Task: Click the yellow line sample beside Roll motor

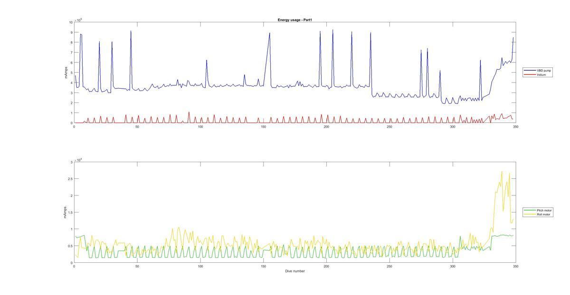Action: coord(530,214)
